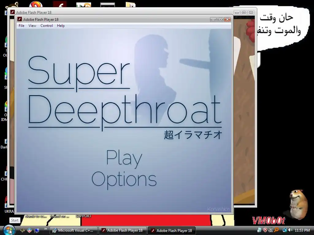This screenshot has width=314, height=235.
Task: Minimize the back Adobe Flash Player window
Action: 237,12
